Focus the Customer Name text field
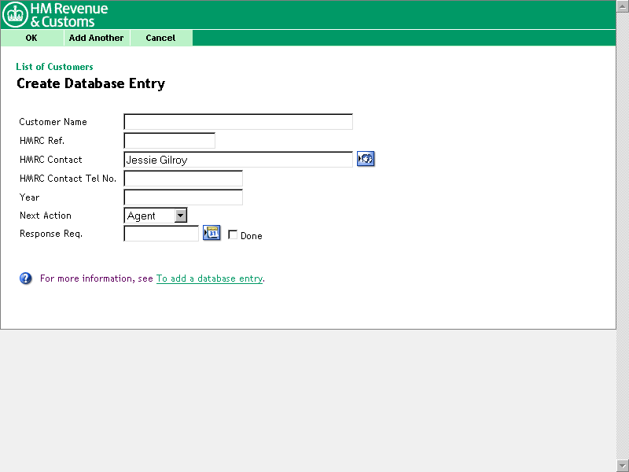The width and height of the screenshot is (629, 472). coord(238,122)
